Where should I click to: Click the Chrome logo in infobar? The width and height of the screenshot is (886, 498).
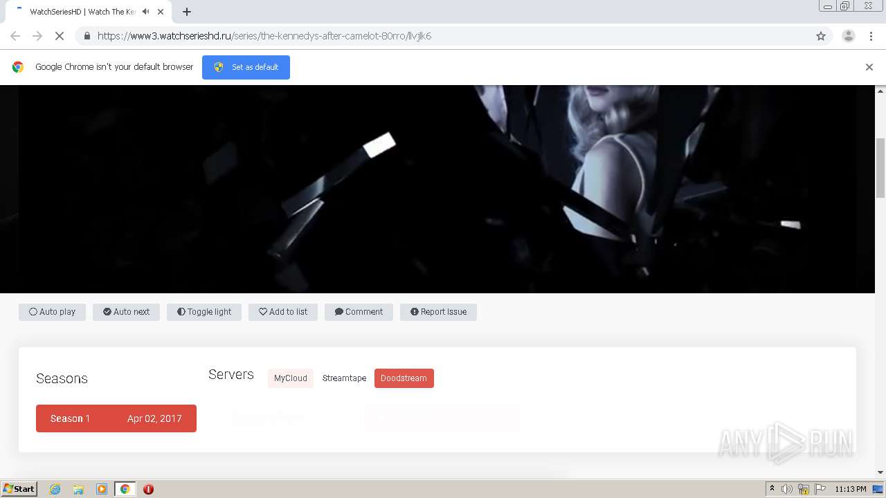[18, 67]
